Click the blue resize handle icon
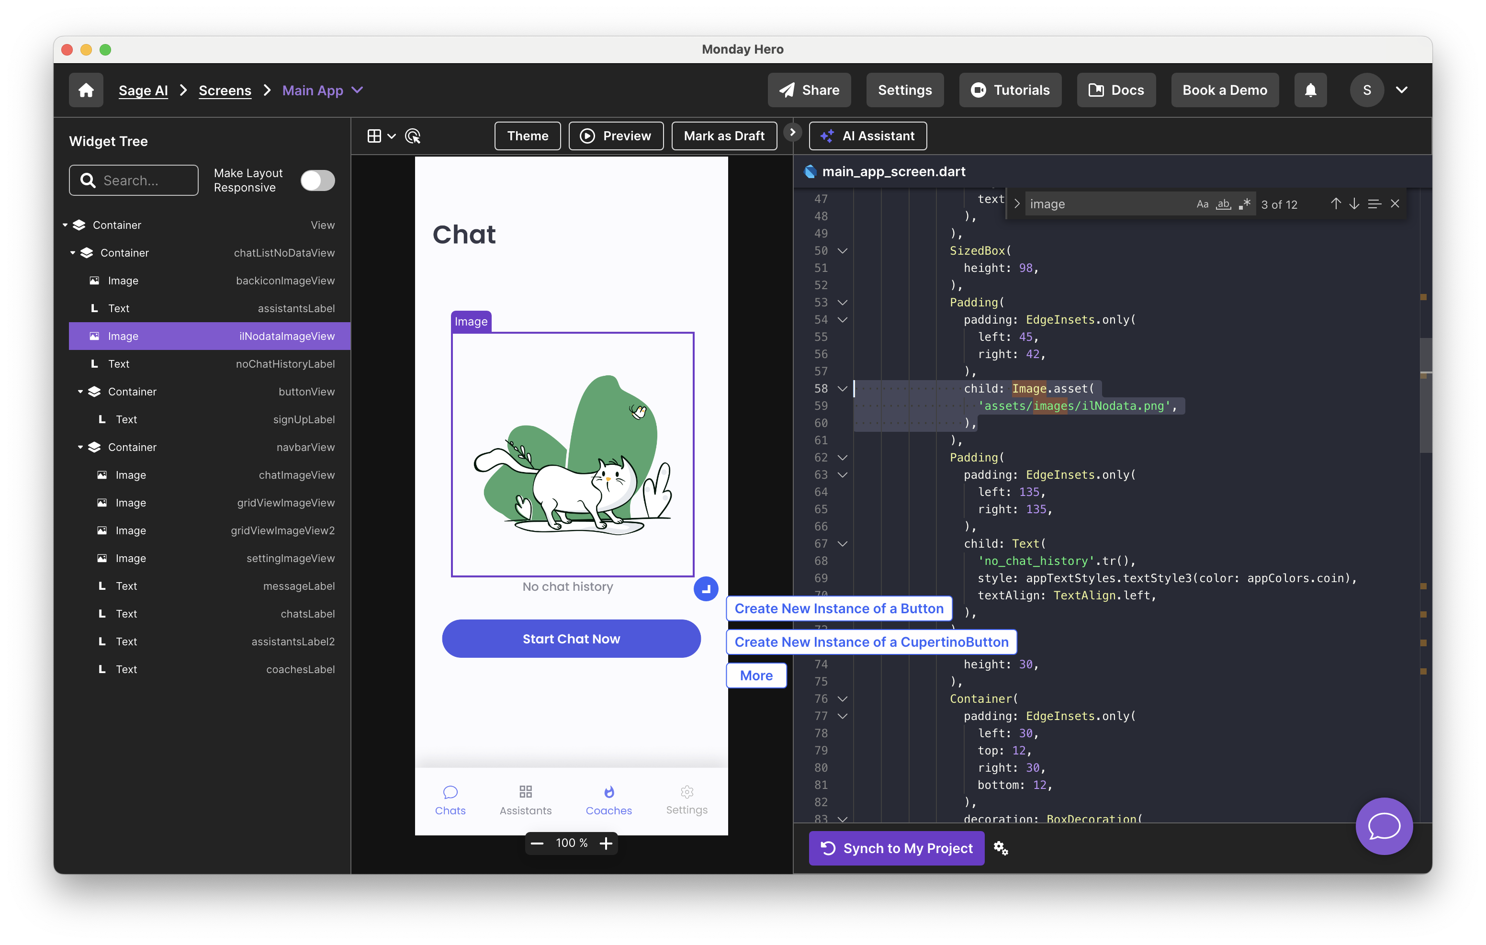Viewport: 1486px width, 945px height. click(705, 588)
